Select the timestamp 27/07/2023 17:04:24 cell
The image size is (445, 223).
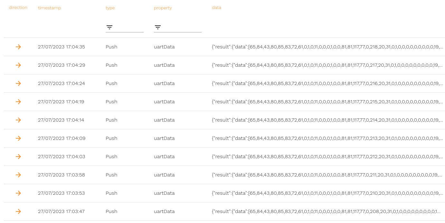61,83
